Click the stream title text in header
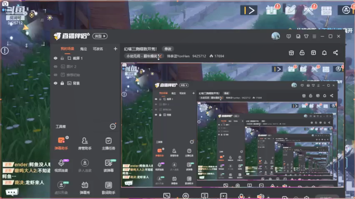 coord(140,49)
